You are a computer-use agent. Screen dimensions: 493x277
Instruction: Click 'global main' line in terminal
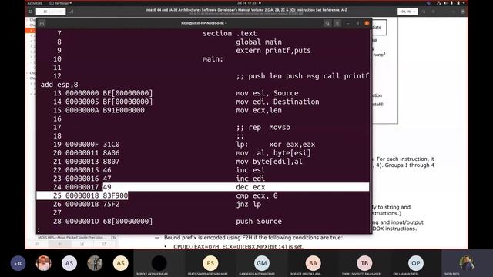pyautogui.click(x=259, y=42)
